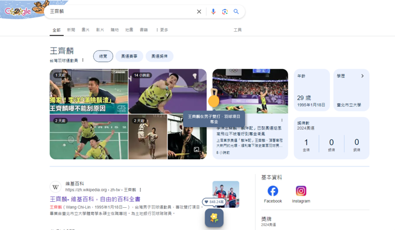Screen dimensions: 395x230
Task: Open options dots beside 台灣羽球運動員
Action: pyautogui.click(x=82, y=60)
